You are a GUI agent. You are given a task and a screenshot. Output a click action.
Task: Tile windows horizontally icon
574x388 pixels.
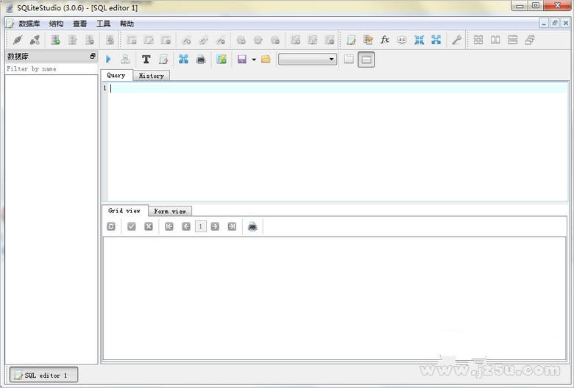pos(495,40)
